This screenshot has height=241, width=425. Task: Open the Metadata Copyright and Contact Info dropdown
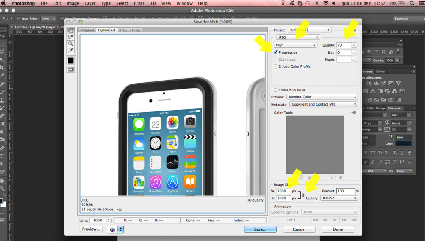324,104
